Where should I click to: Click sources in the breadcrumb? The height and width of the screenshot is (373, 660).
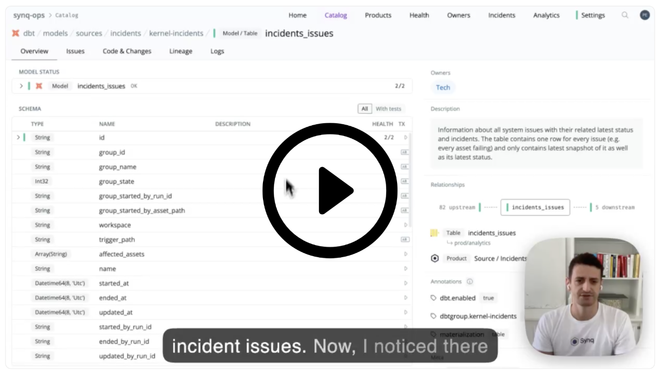pos(89,33)
